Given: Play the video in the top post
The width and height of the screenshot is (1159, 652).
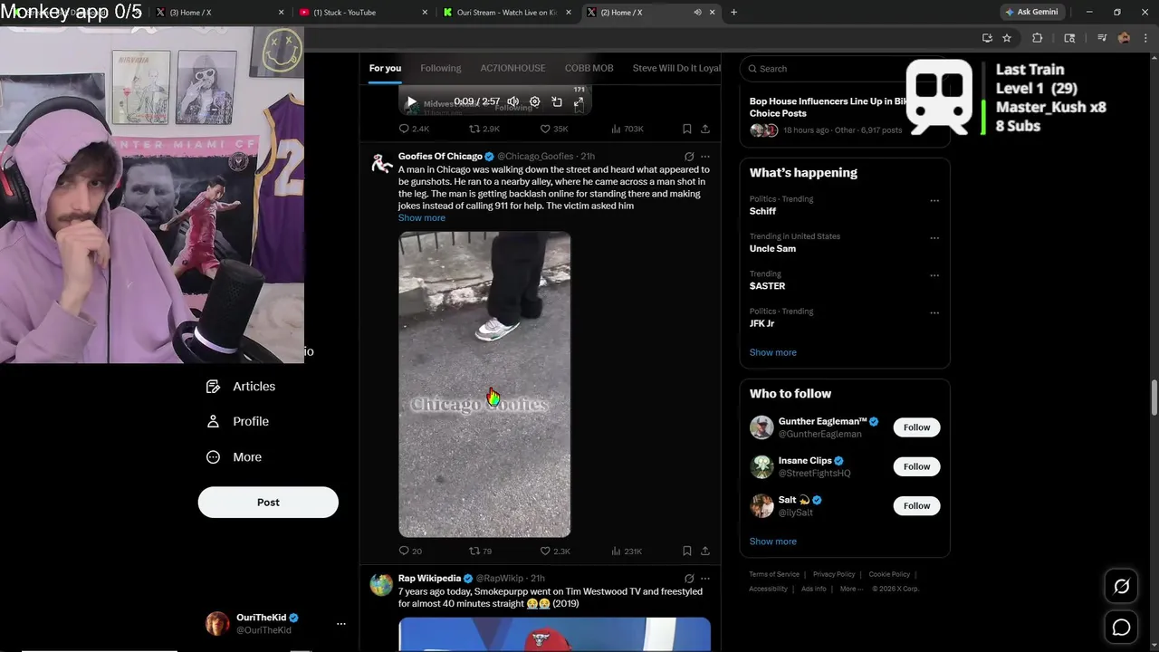Looking at the screenshot, I should (x=411, y=102).
